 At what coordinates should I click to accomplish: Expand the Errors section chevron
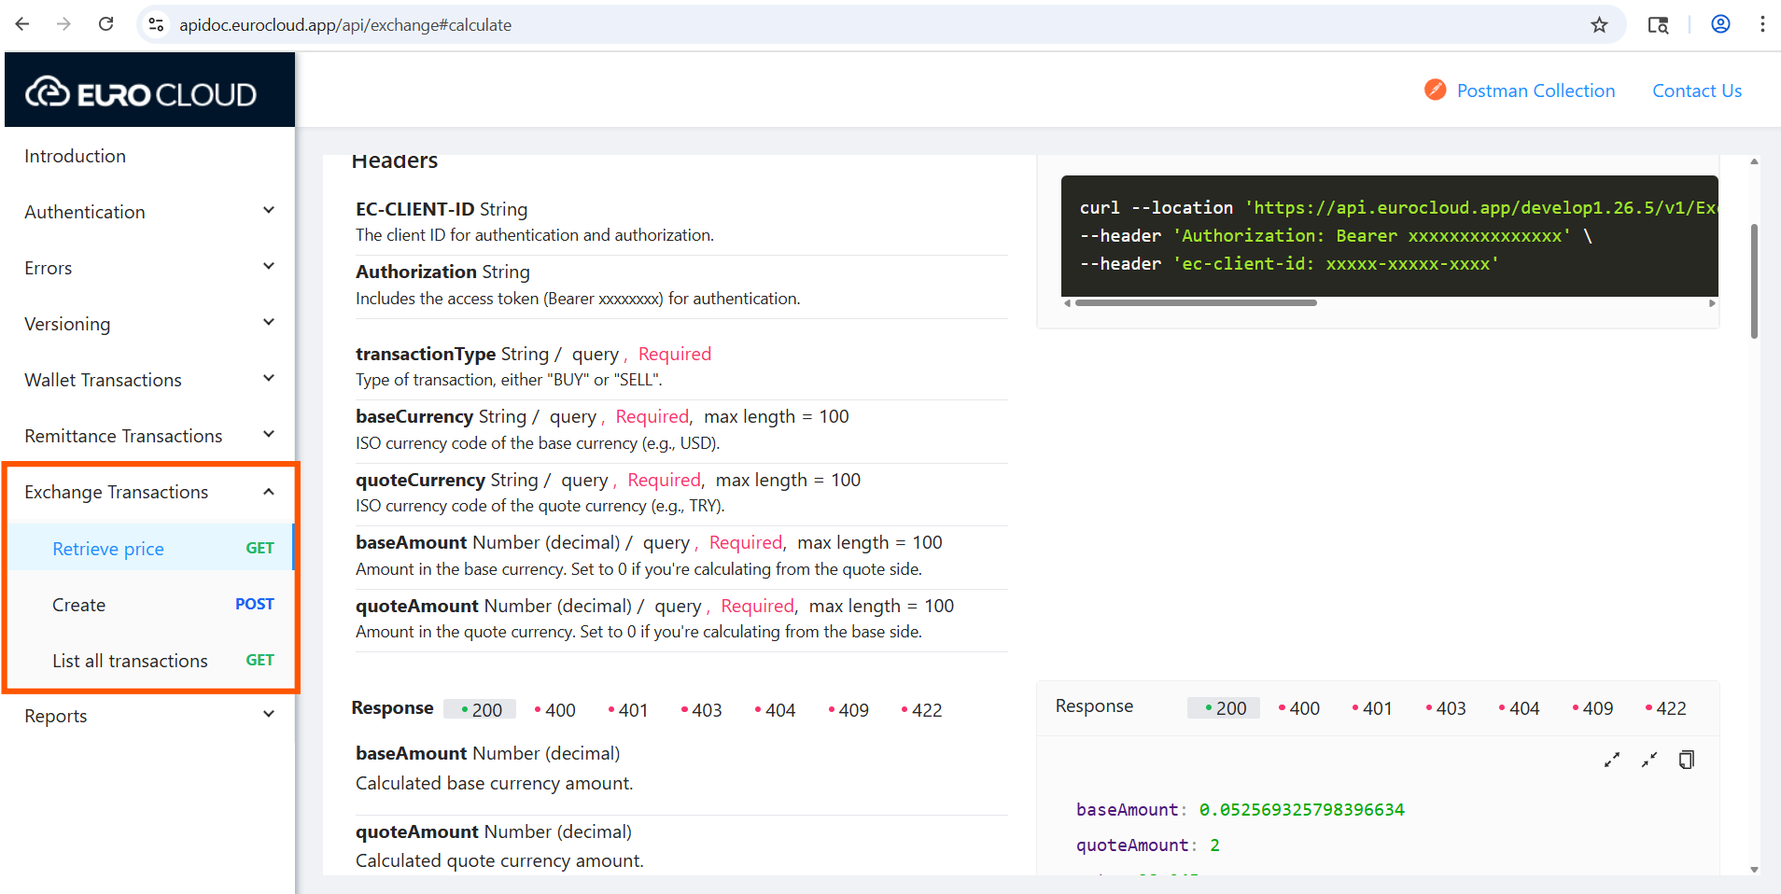(269, 267)
